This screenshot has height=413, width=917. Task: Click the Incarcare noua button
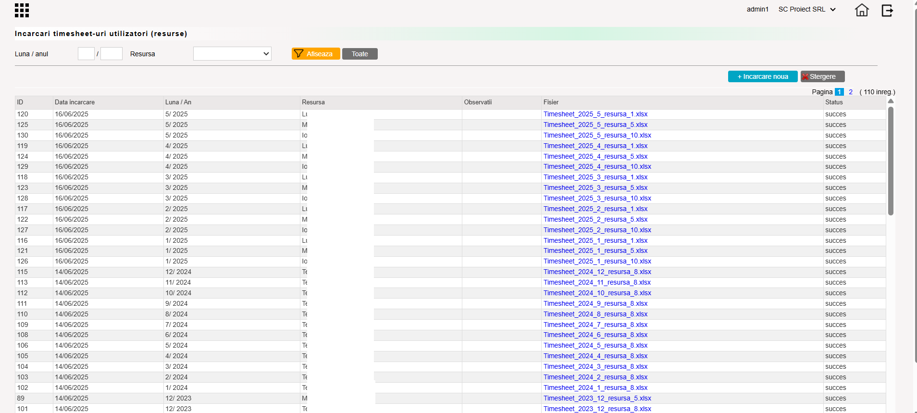763,76
